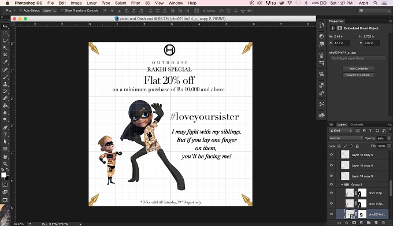The width and height of the screenshot is (393, 226).
Task: Collapse the Group 2 folder
Action: pyautogui.click(x=342, y=184)
